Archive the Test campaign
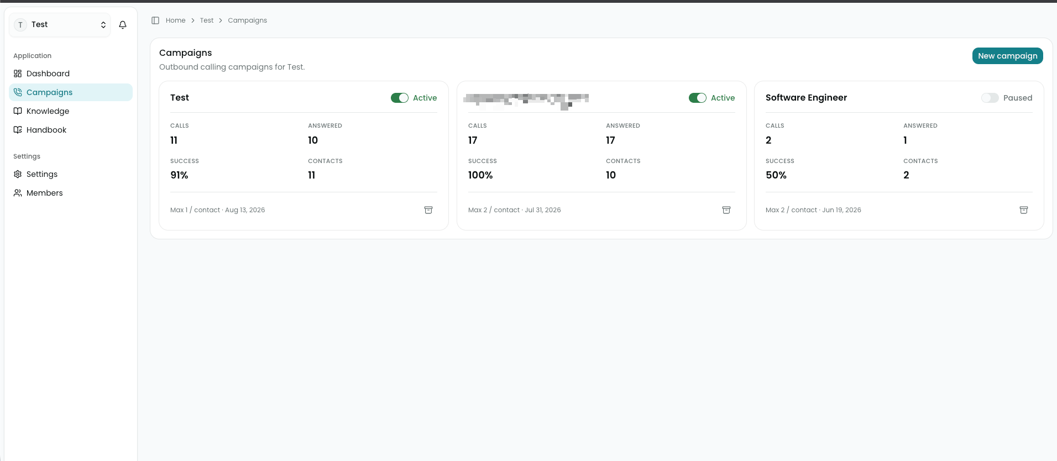Image resolution: width=1057 pixels, height=461 pixels. click(x=428, y=210)
